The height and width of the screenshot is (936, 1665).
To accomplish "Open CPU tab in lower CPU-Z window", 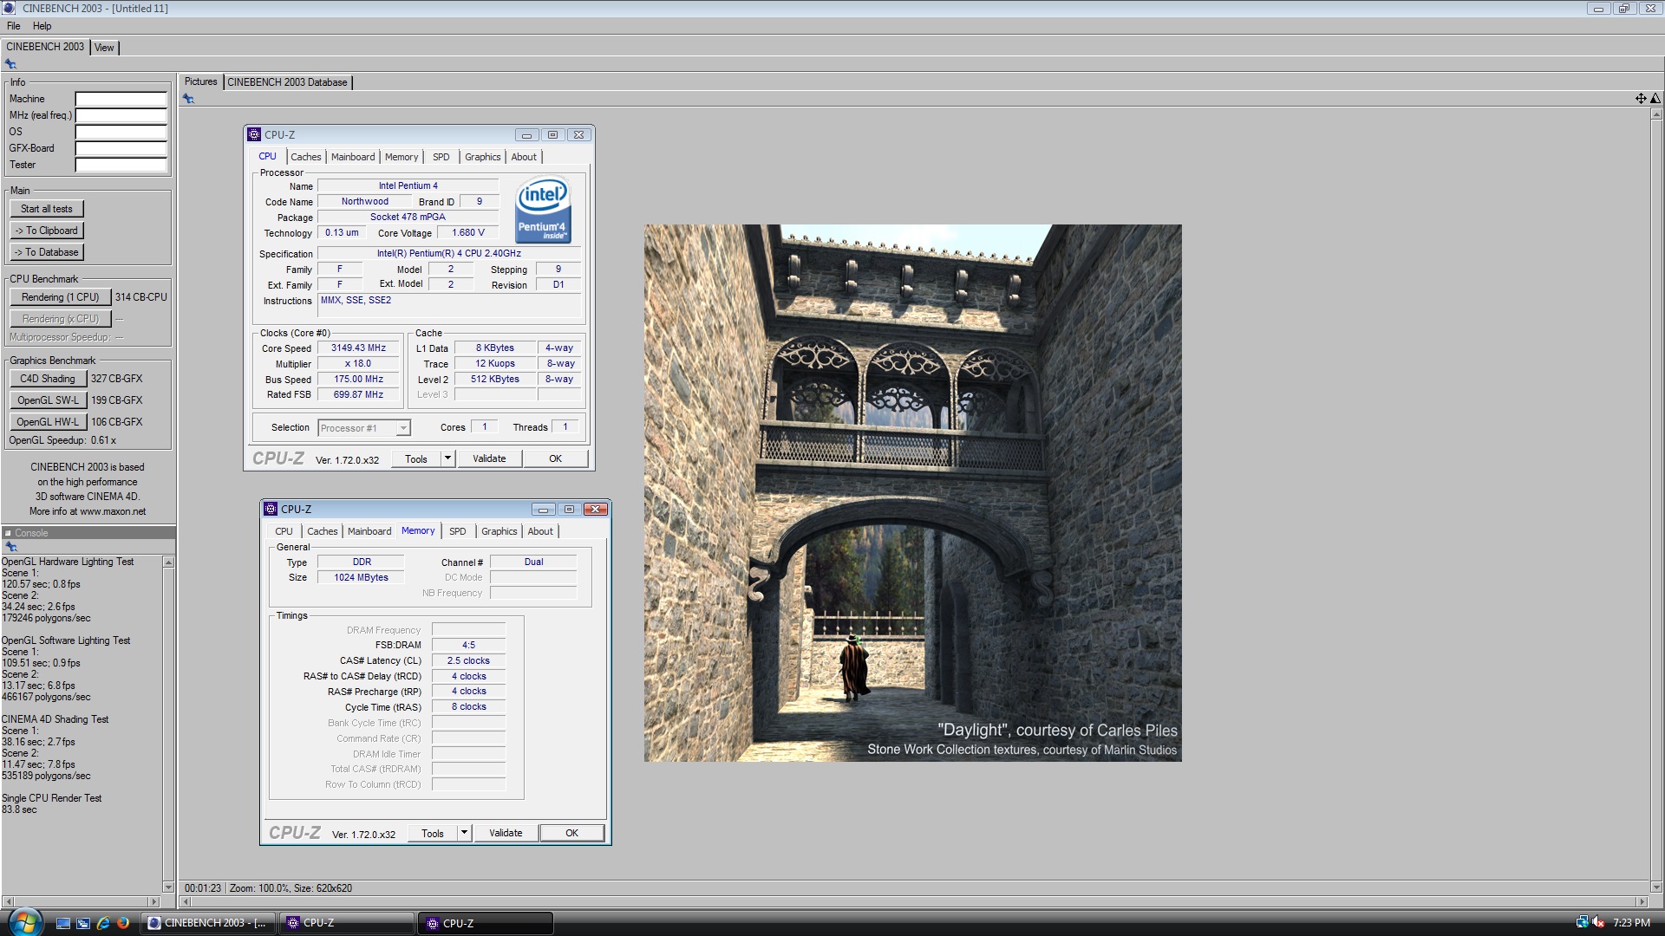I will 284,531.
